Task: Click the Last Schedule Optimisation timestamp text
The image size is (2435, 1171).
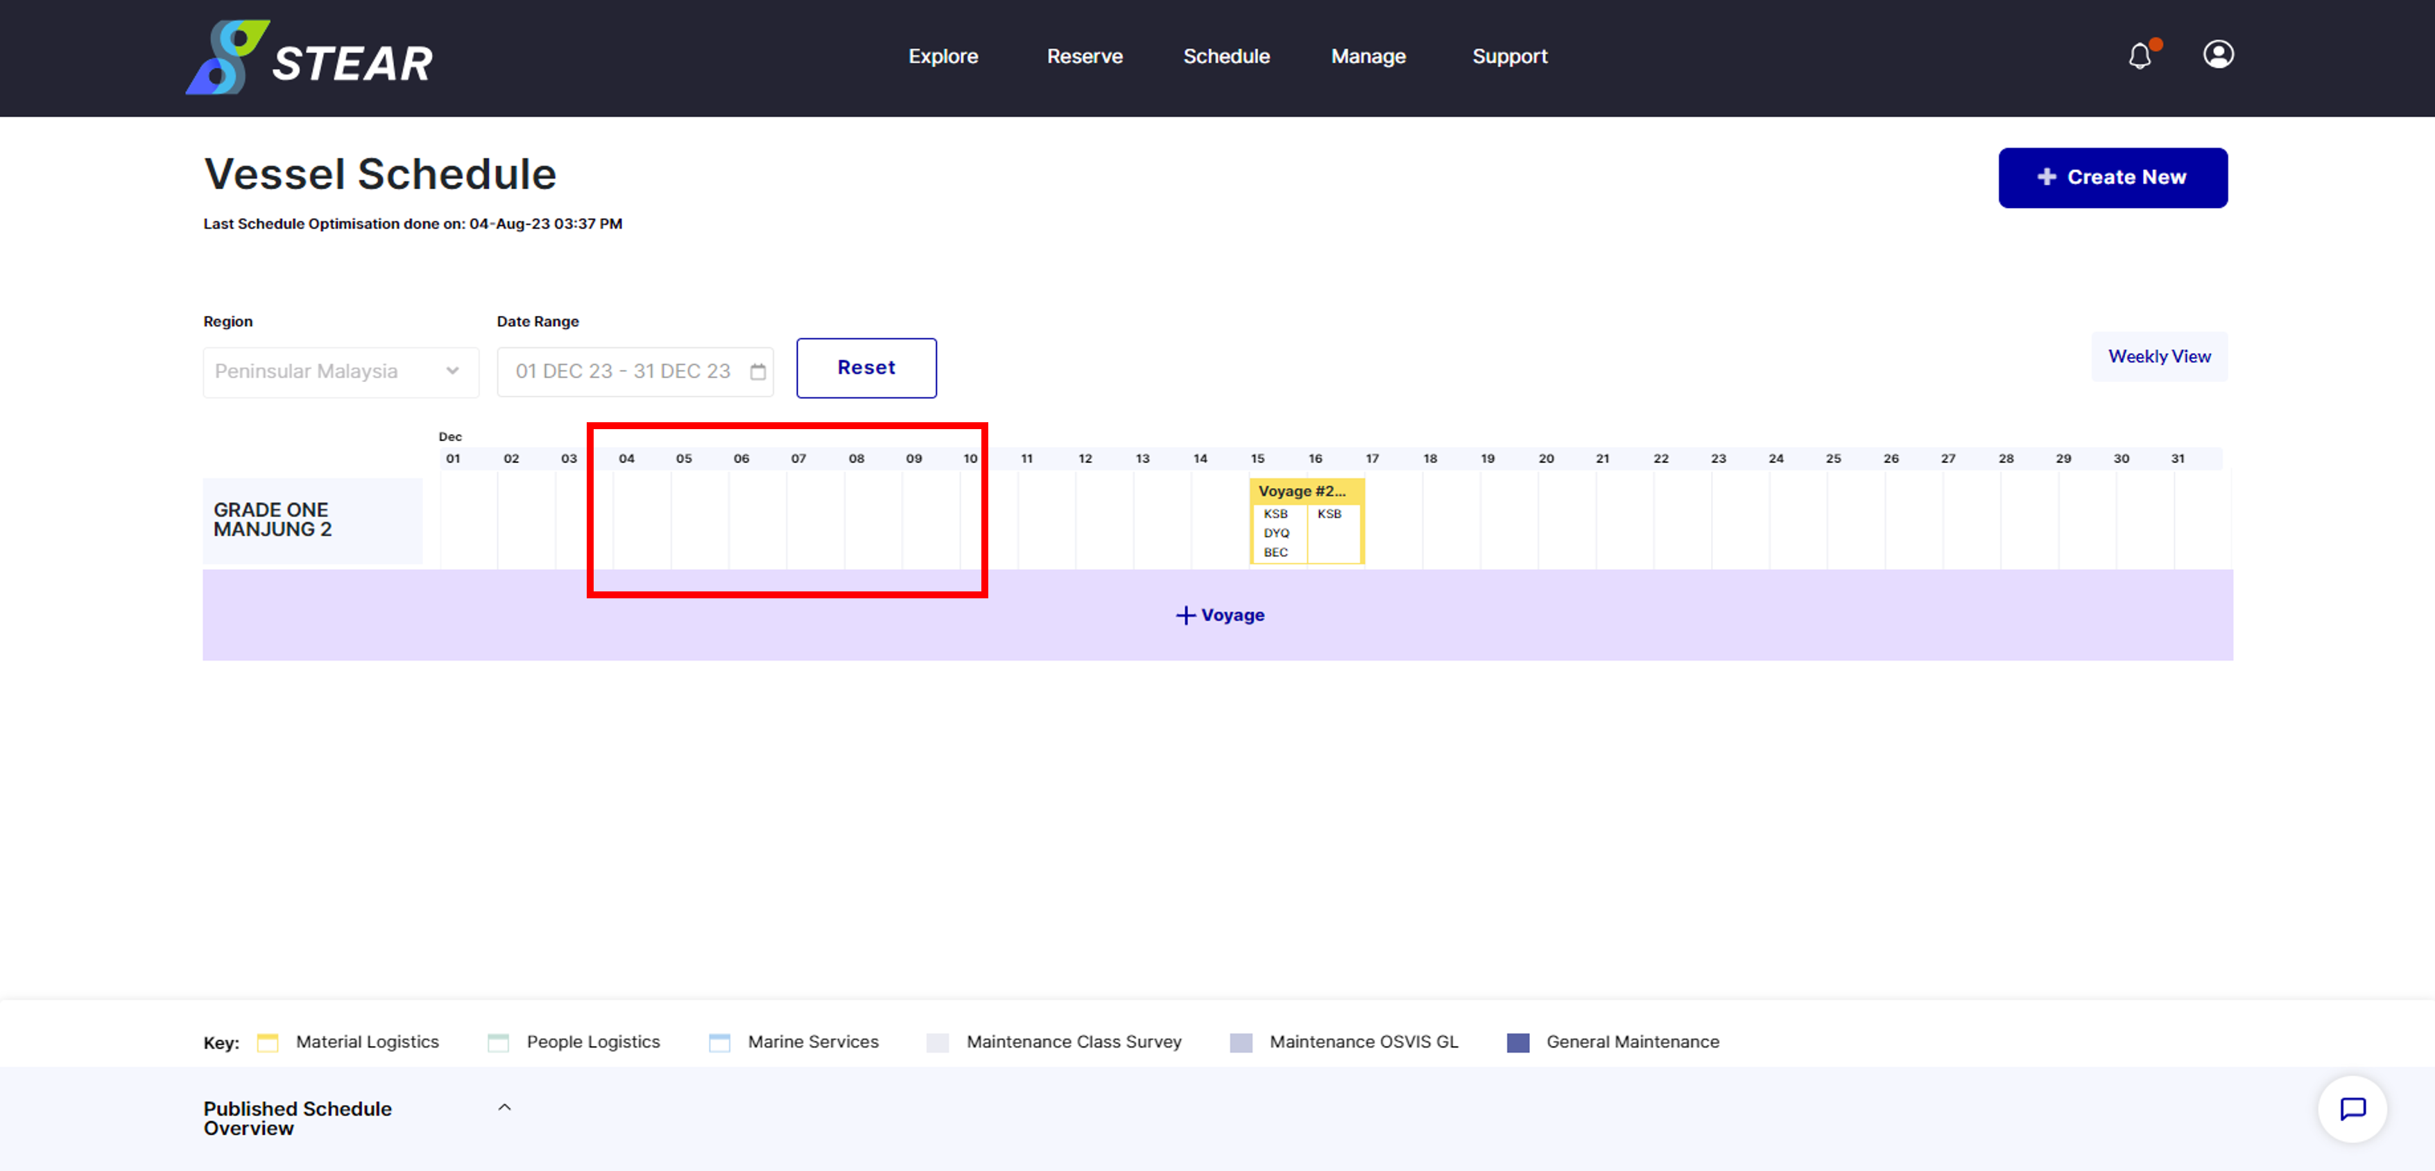Action: tap(412, 224)
